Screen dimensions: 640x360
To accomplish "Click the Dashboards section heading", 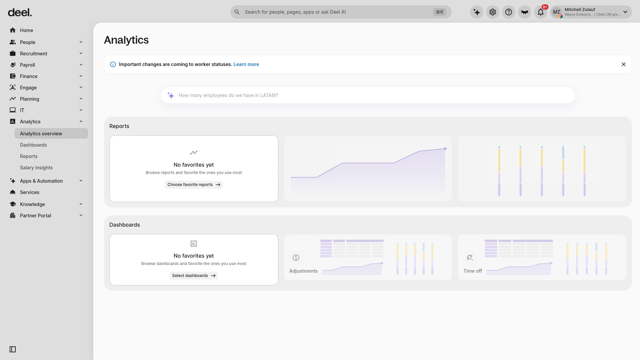I will [125, 225].
